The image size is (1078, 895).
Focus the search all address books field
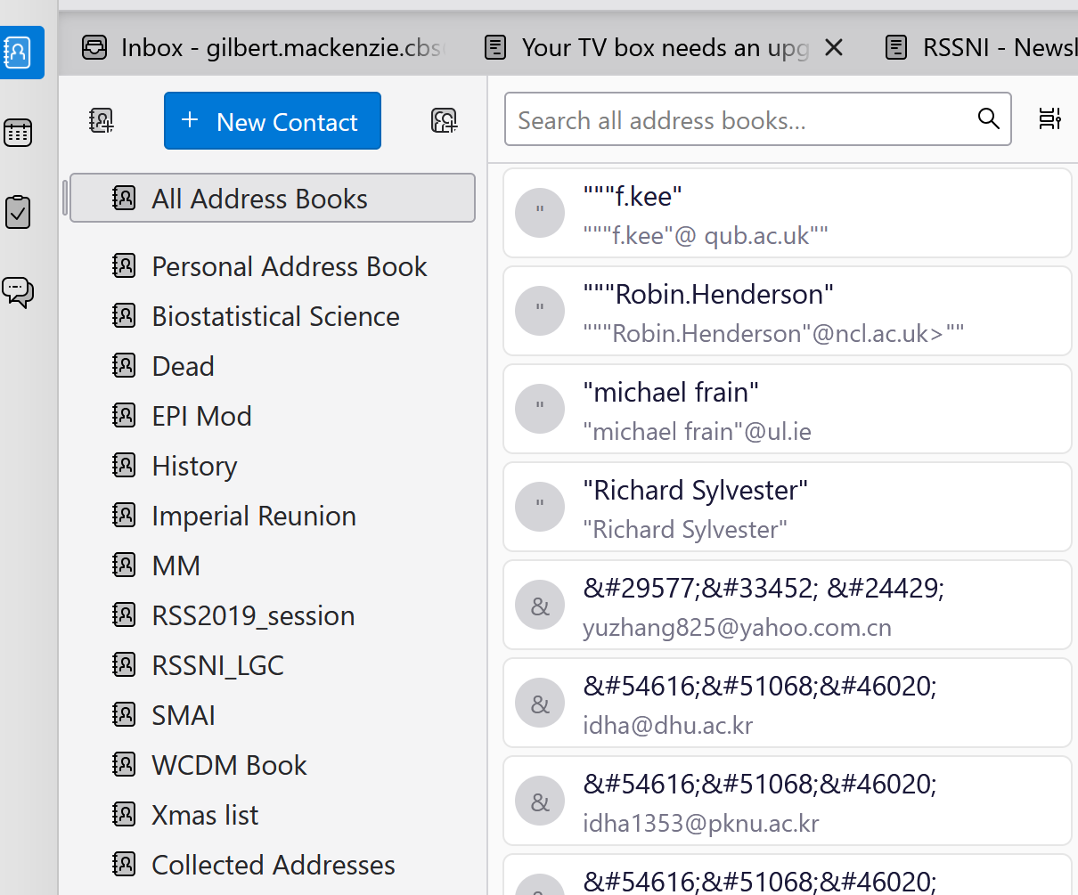[739, 119]
